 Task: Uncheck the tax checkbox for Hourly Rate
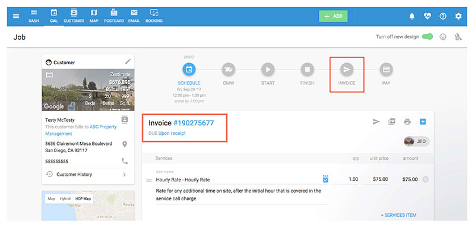[325, 180]
